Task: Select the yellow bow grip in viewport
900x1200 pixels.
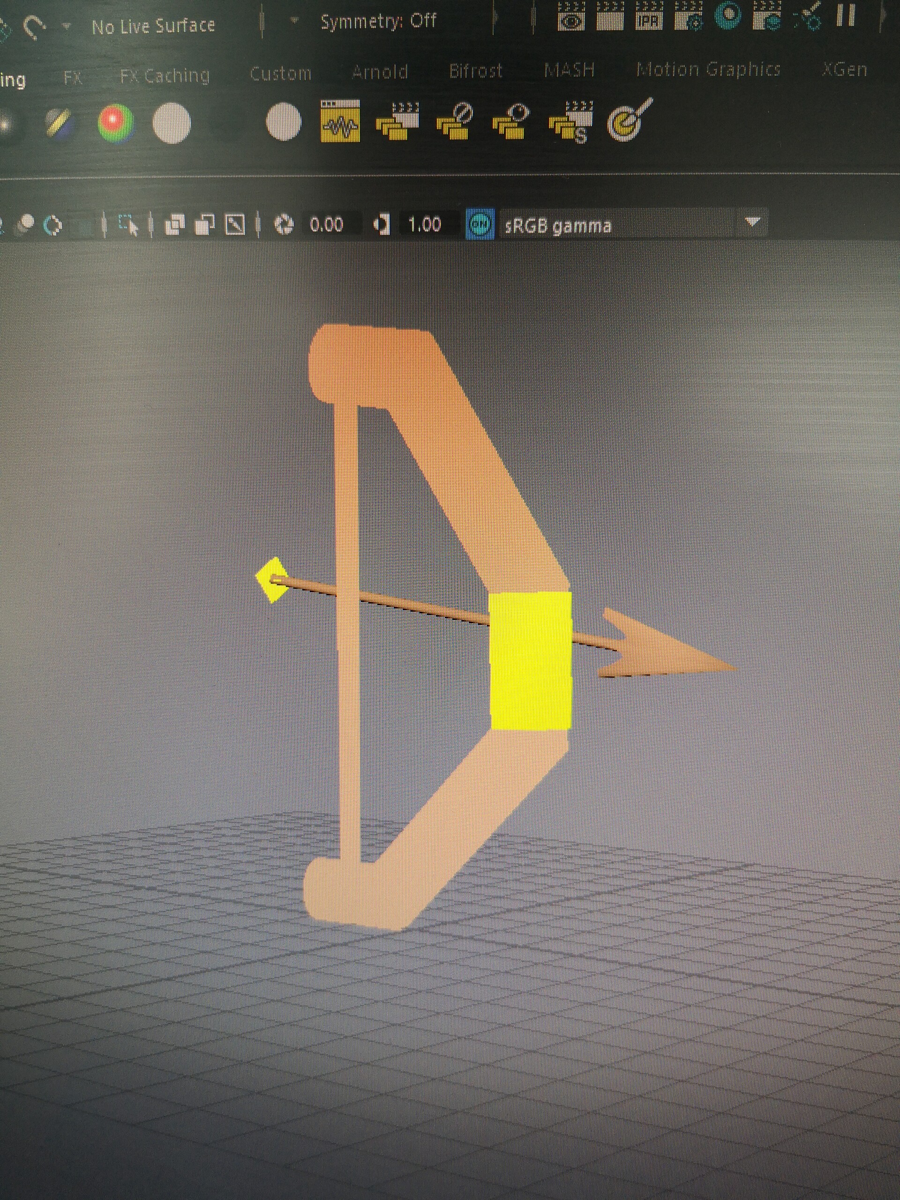Action: tap(530, 662)
